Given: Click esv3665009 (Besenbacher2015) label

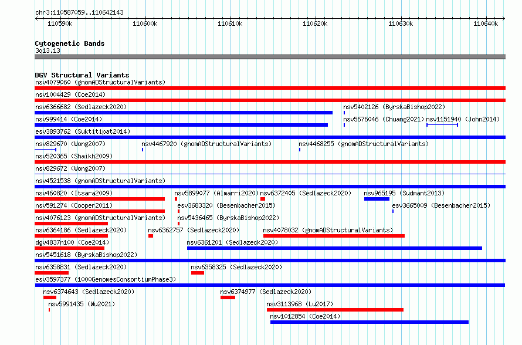Looking at the screenshot, I should [441, 205].
